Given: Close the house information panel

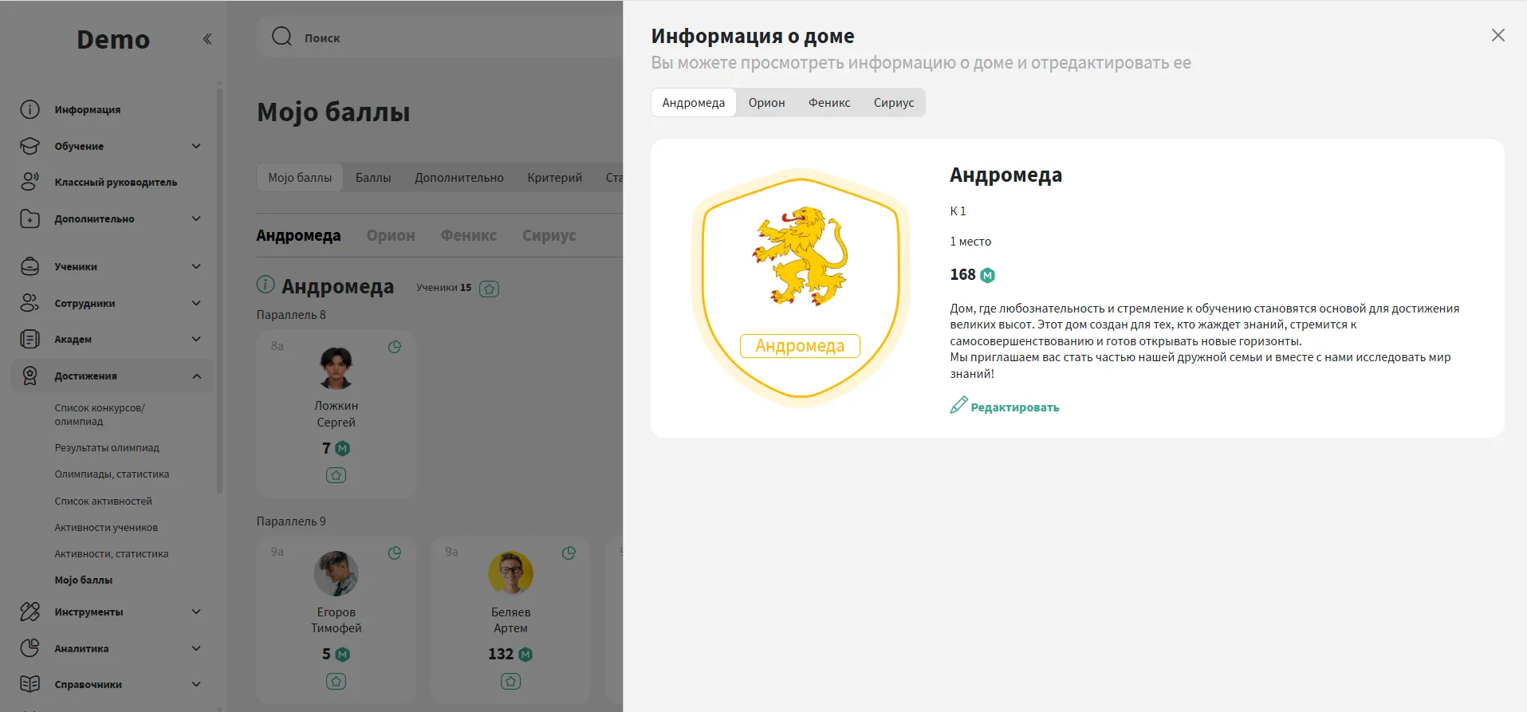Looking at the screenshot, I should (1497, 35).
